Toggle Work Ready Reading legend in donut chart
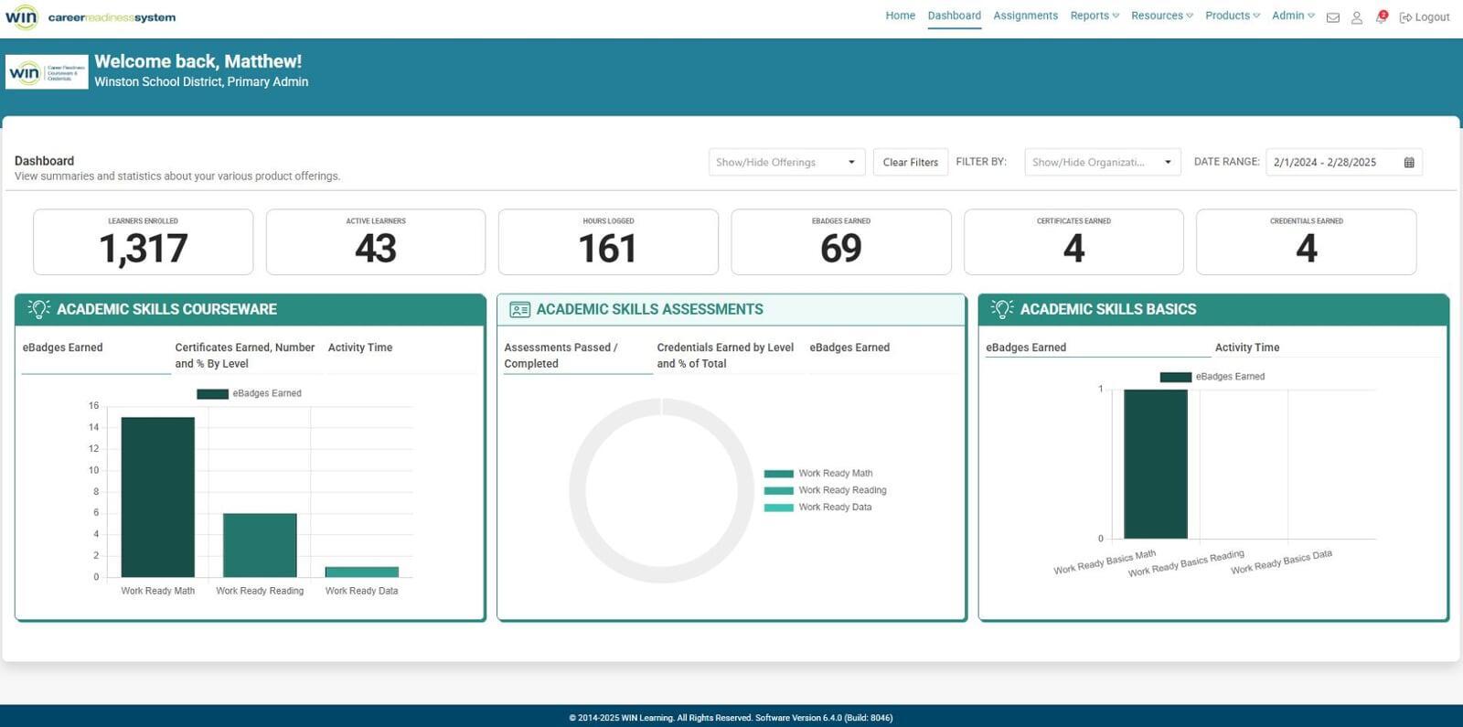This screenshot has width=1463, height=727. (825, 490)
